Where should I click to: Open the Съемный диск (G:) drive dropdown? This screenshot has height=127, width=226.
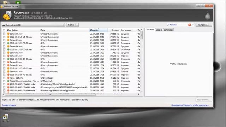coord(33,25)
